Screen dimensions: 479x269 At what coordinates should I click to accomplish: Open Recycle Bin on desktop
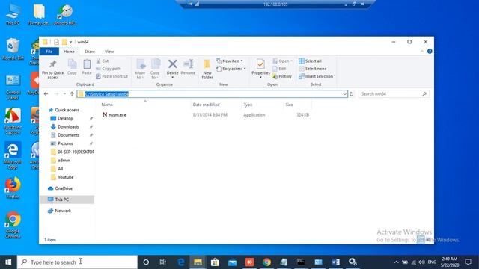coord(13,49)
